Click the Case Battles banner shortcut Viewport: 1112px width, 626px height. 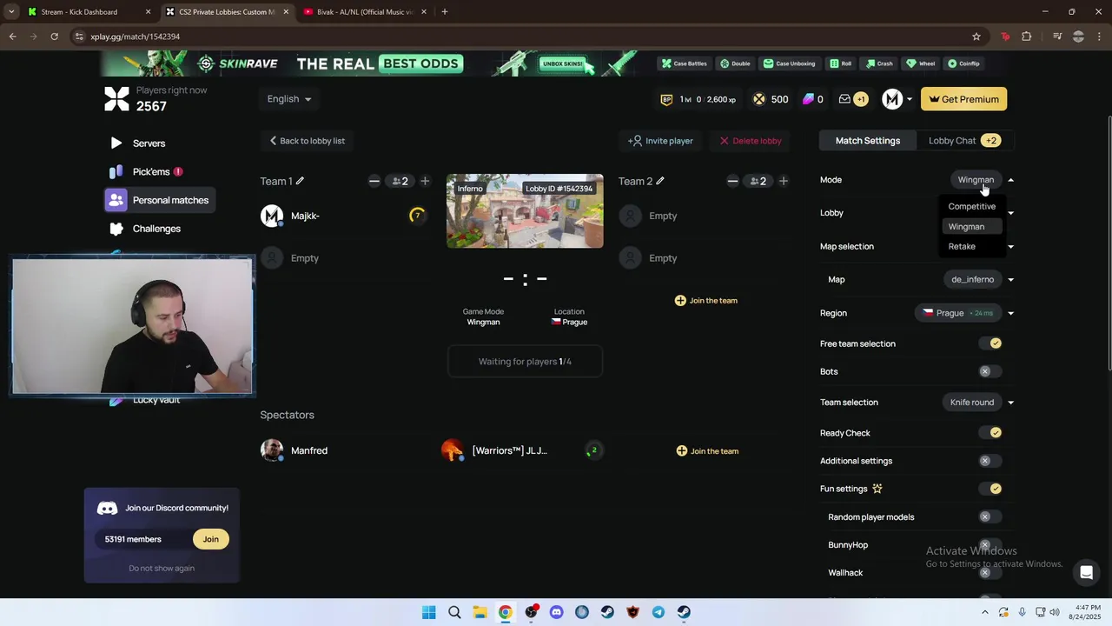click(685, 63)
